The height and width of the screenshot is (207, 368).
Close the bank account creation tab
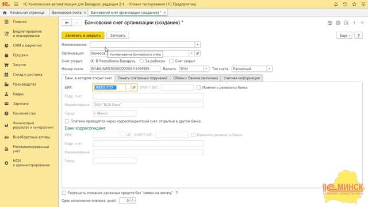[x=164, y=13]
